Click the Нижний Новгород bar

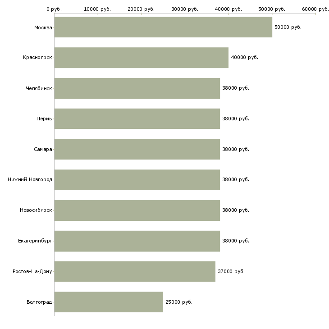137,180
